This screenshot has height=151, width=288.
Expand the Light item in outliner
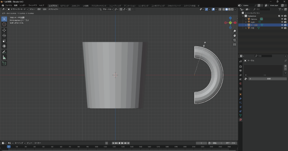coord(246,22)
